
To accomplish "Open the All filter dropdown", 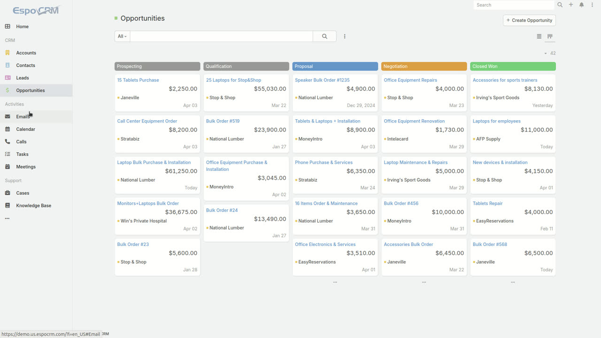I will click(122, 36).
